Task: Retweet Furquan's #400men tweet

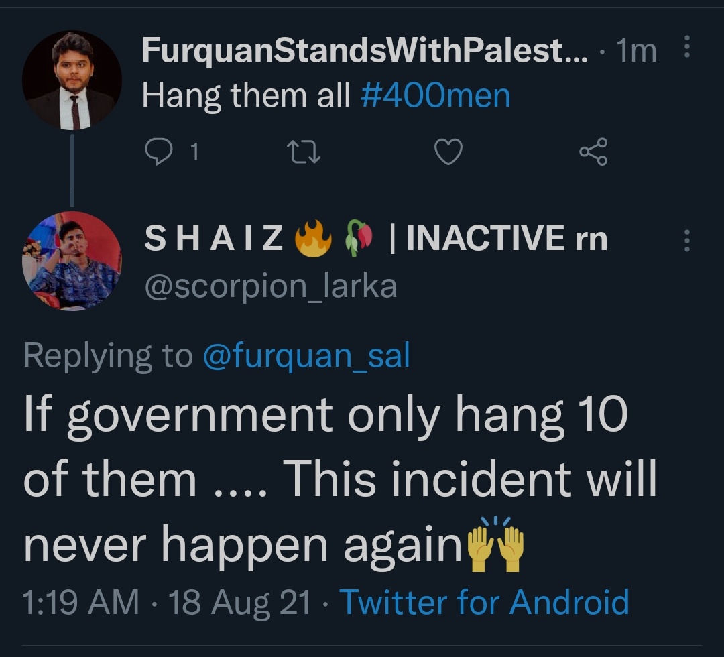Action: coord(304,152)
